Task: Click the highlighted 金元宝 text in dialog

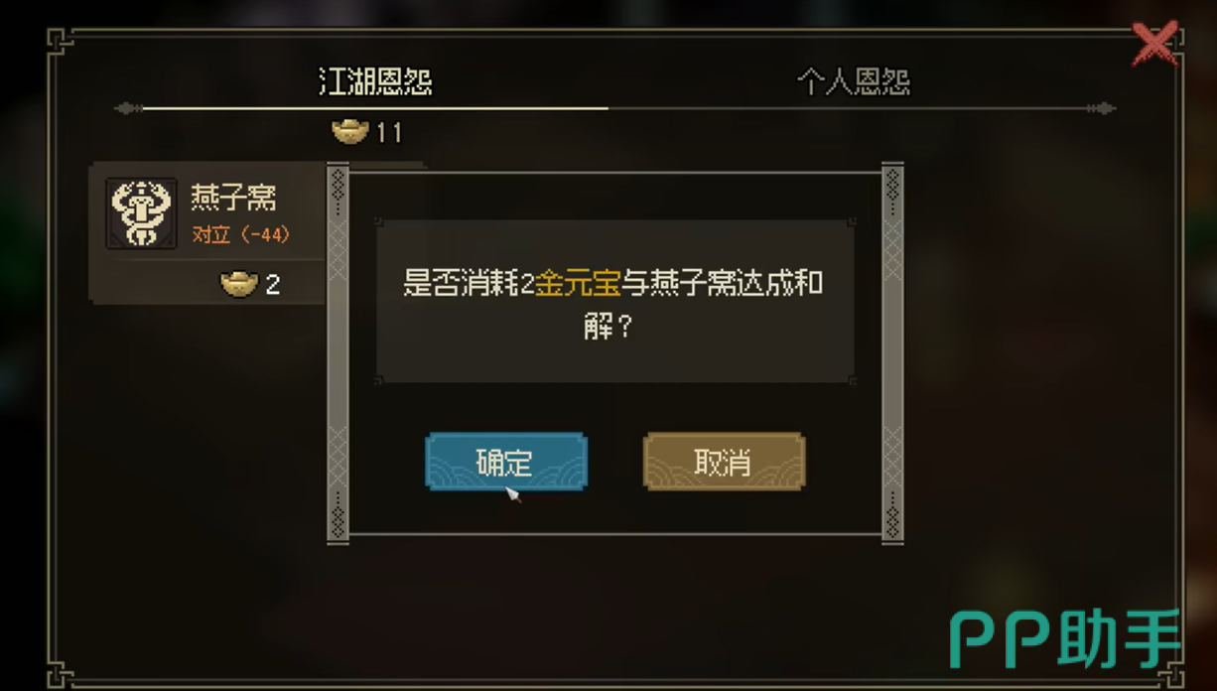Action: (x=578, y=284)
